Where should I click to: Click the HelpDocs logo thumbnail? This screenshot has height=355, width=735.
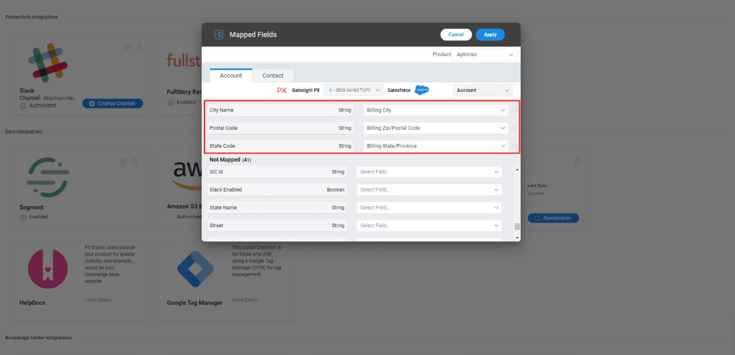coord(48,269)
